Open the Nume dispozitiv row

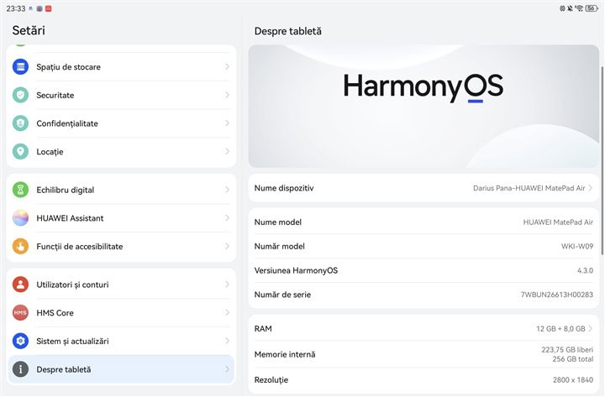423,188
